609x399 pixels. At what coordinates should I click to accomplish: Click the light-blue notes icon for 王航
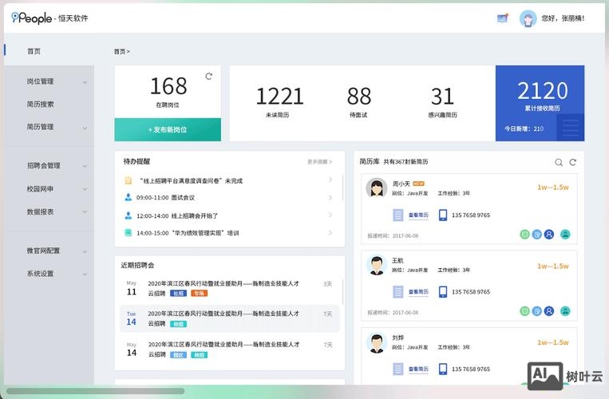click(536, 311)
